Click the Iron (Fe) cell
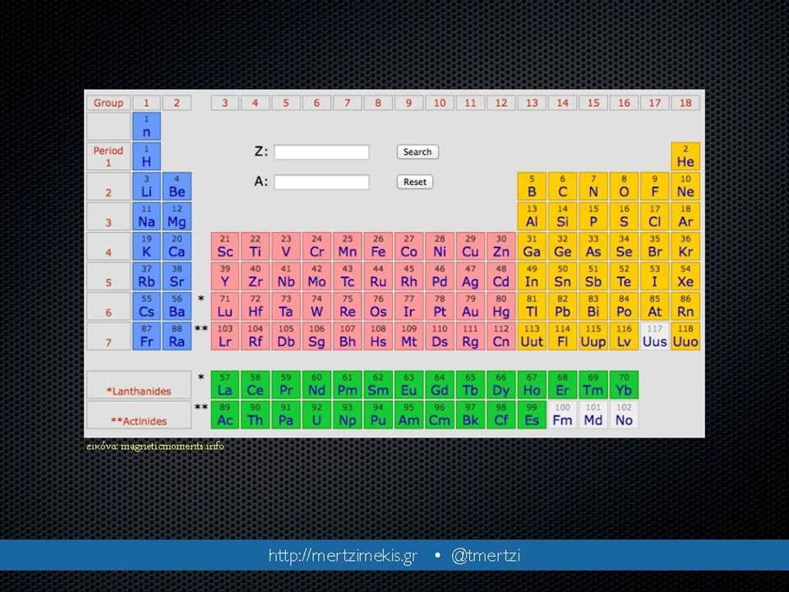 coord(378,246)
